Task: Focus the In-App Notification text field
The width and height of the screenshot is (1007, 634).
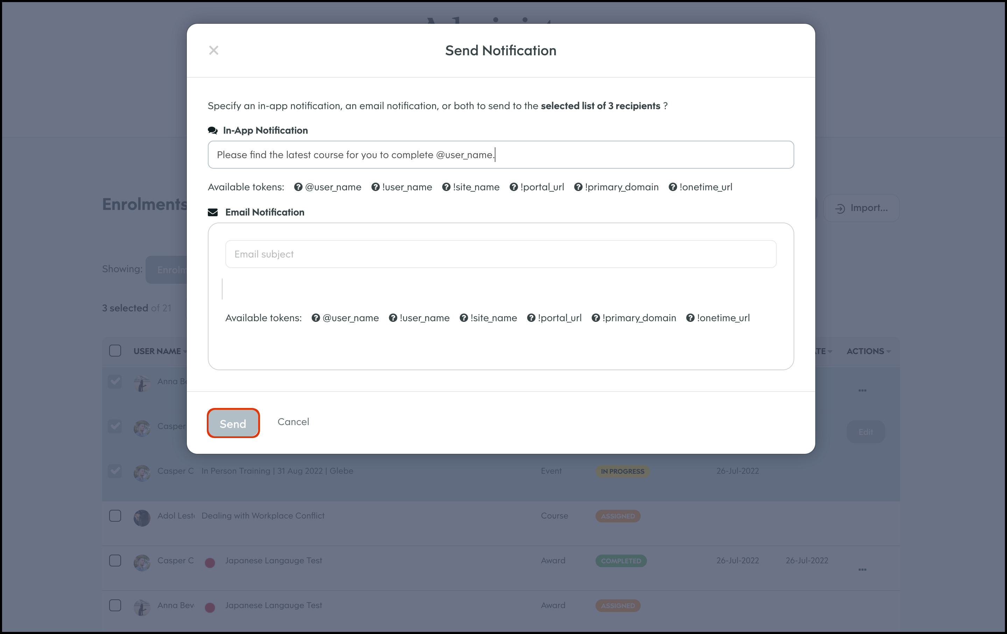Action: (x=501, y=155)
